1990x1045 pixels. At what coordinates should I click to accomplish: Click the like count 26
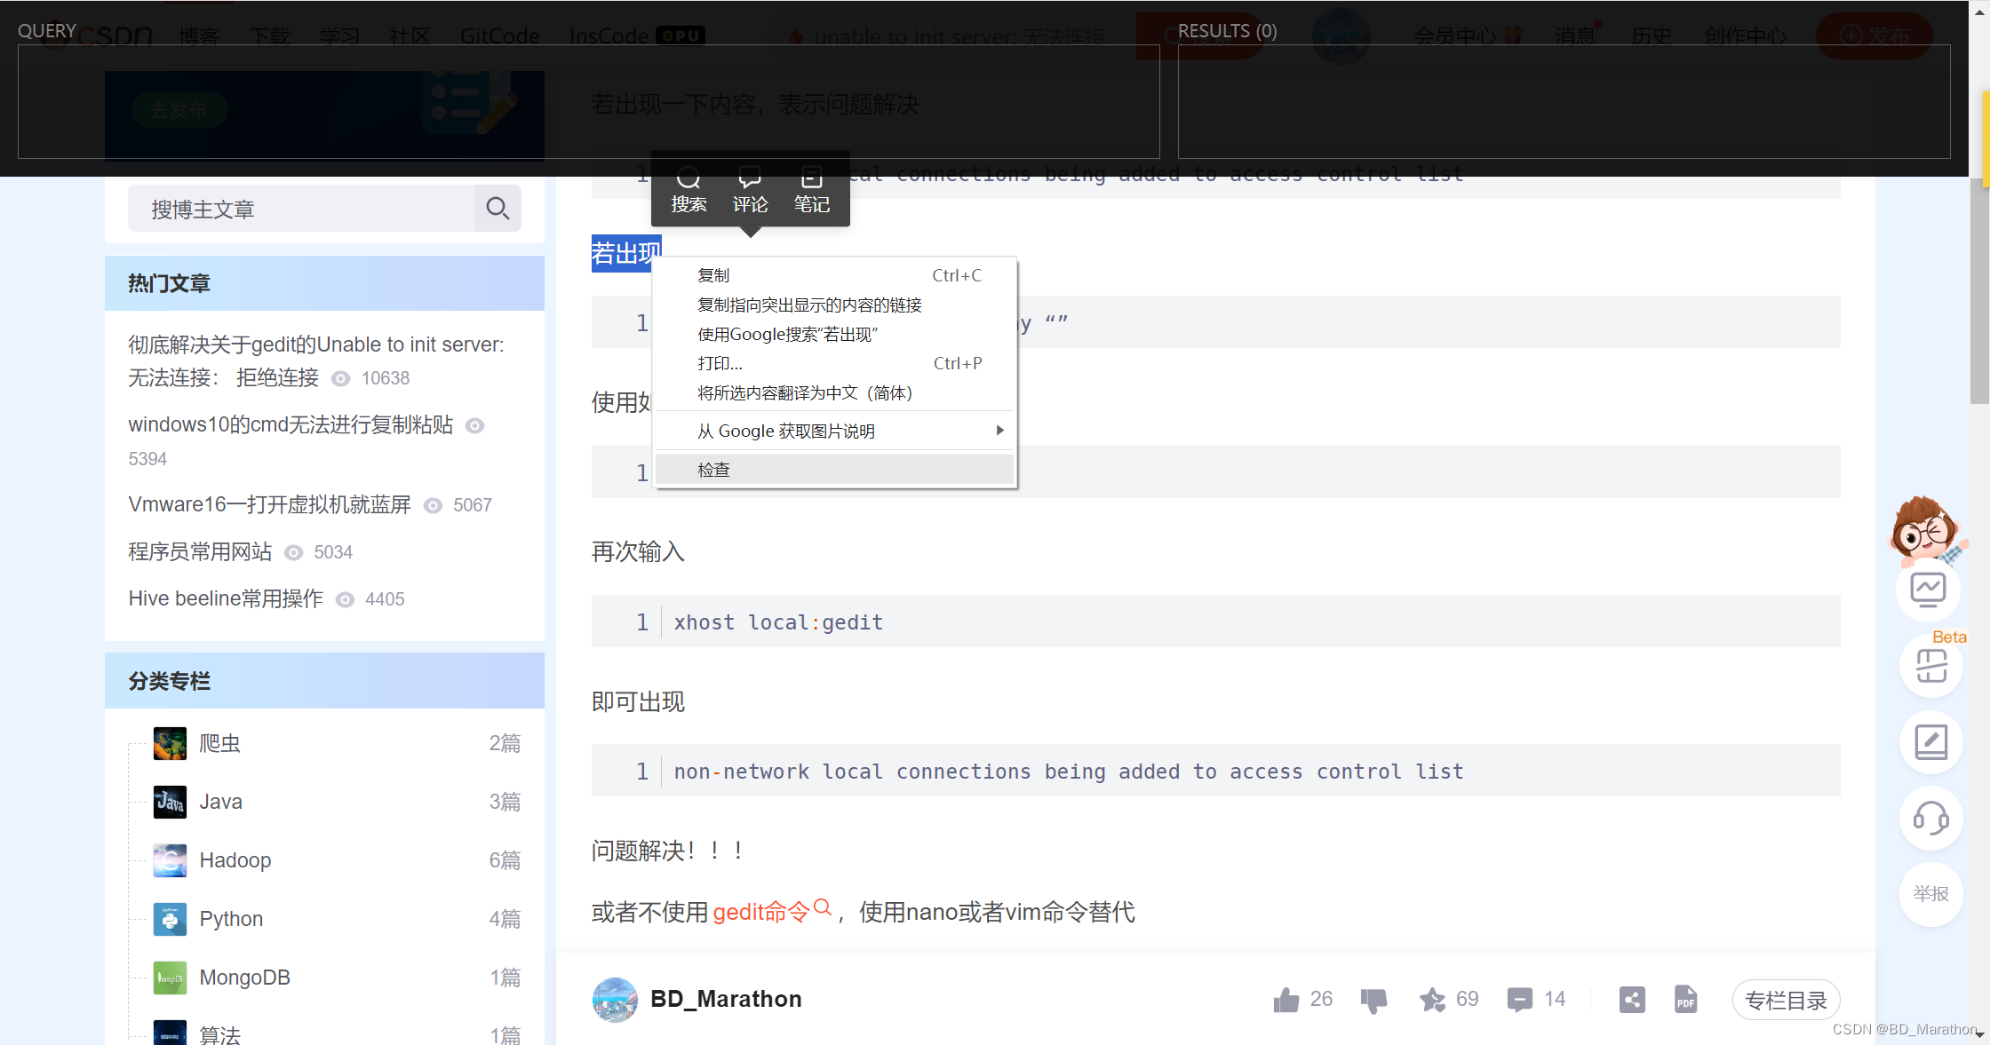(1321, 1000)
